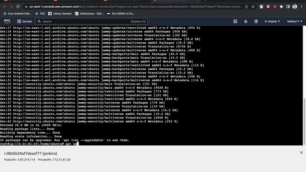Click the grey extension icon beside the star

pyautogui.click(x=262, y=7)
